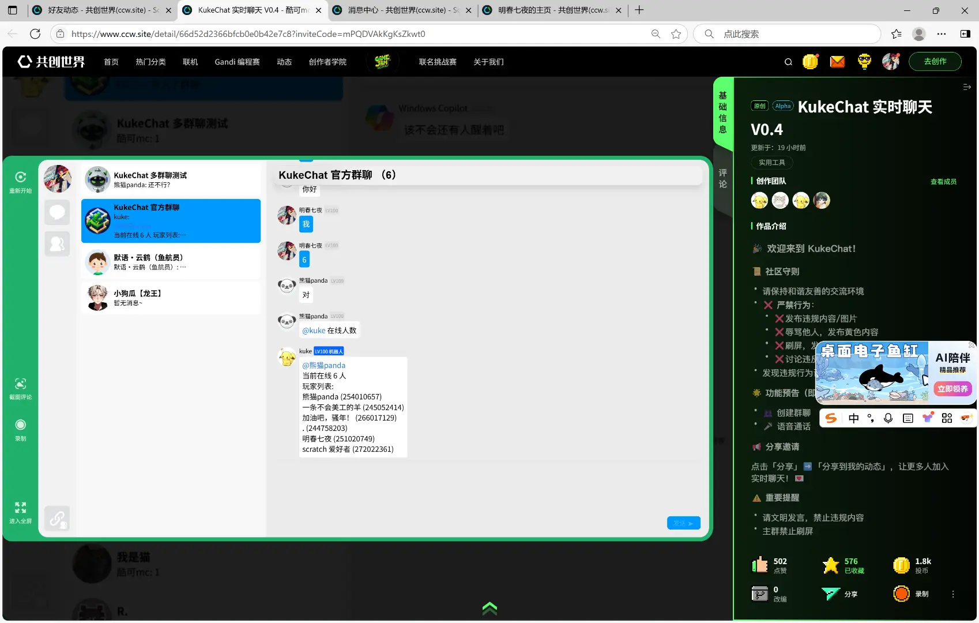Click the Sogou microphone voice input icon
Viewport: 979px width, 623px height.
click(888, 419)
